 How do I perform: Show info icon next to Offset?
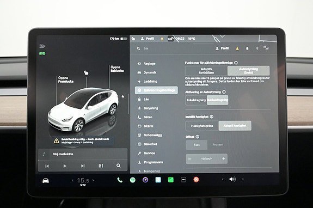pyautogui.click(x=198, y=137)
